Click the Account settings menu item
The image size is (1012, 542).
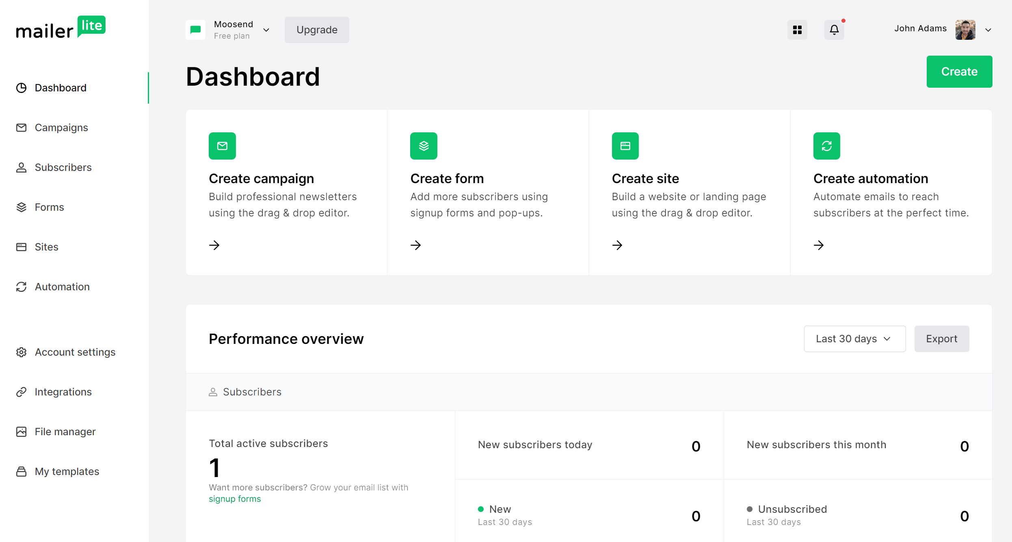[x=76, y=351]
